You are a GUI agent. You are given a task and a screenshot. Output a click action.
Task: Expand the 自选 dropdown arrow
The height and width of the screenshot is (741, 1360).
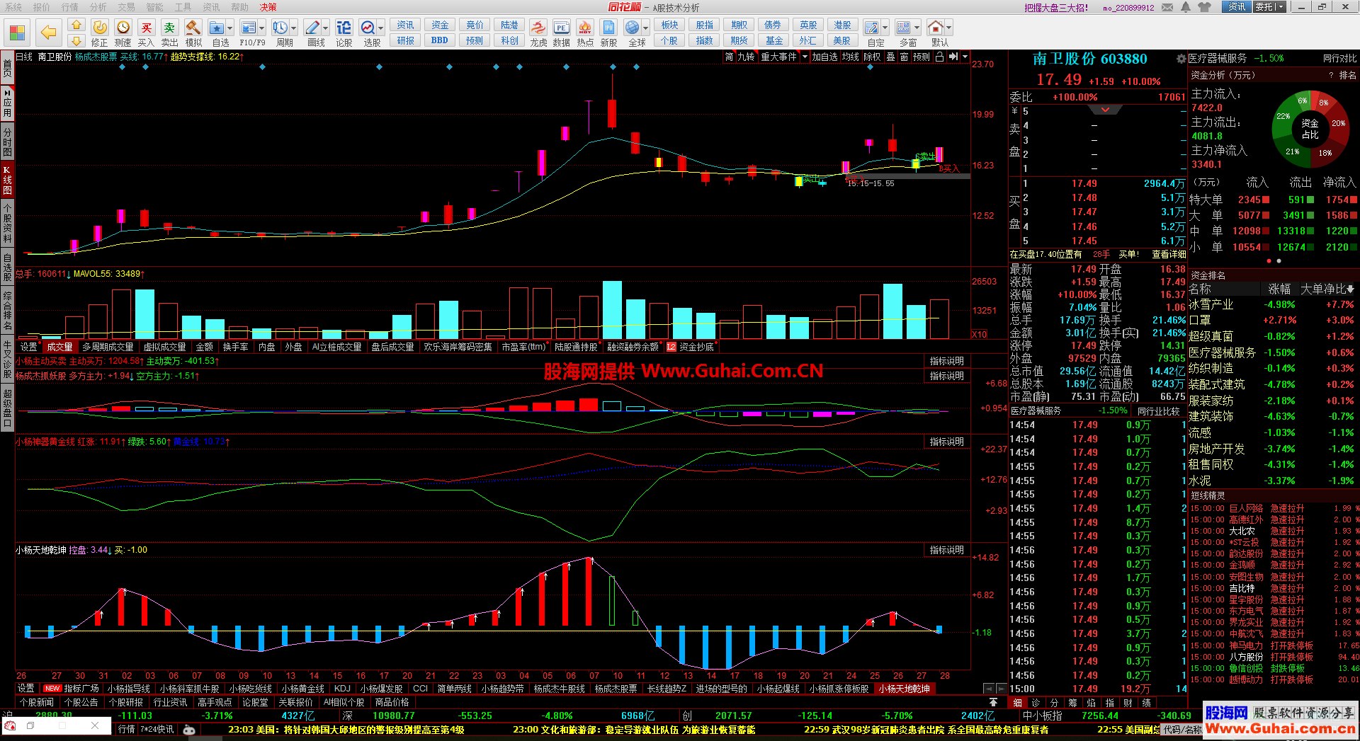[x=230, y=28]
